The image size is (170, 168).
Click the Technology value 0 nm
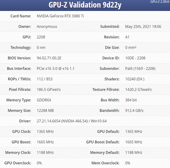pyautogui.click(x=41, y=48)
